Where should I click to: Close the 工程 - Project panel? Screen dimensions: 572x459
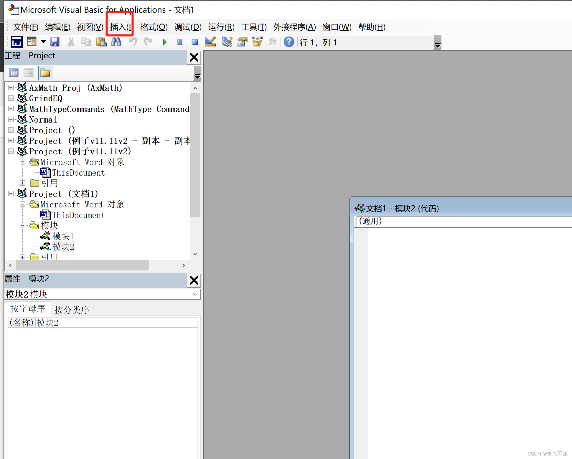194,57
